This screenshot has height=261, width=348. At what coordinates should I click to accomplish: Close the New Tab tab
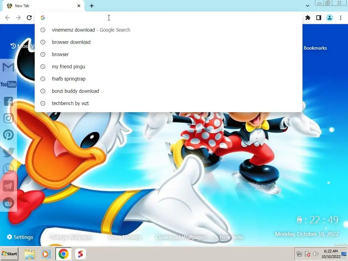coord(79,6)
